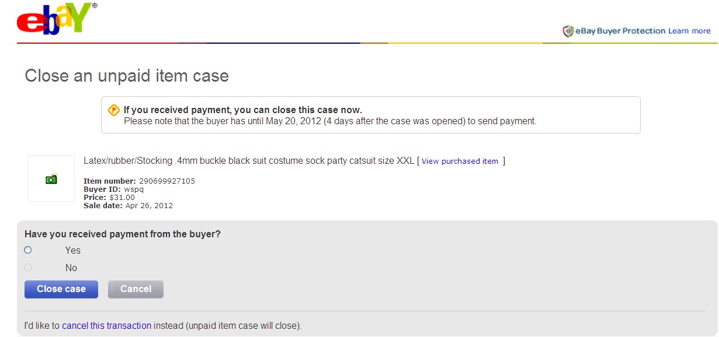The image size is (719, 337).
Task: Open the View purchased item link
Action: pos(460,162)
